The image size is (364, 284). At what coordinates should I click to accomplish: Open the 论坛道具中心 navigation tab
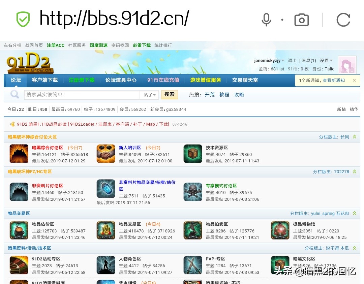(x=121, y=80)
